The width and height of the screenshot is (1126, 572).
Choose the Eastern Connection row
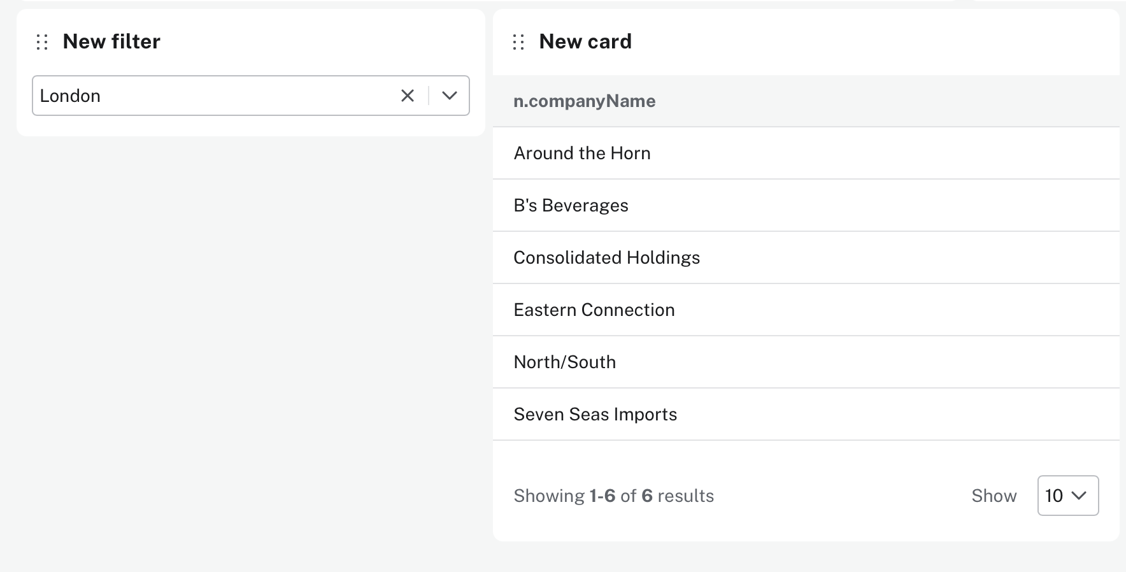[x=594, y=310]
